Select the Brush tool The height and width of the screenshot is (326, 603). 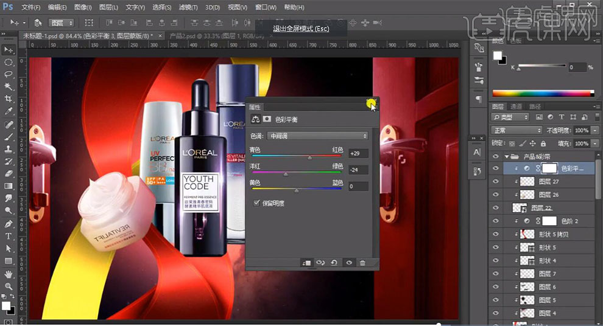point(8,137)
